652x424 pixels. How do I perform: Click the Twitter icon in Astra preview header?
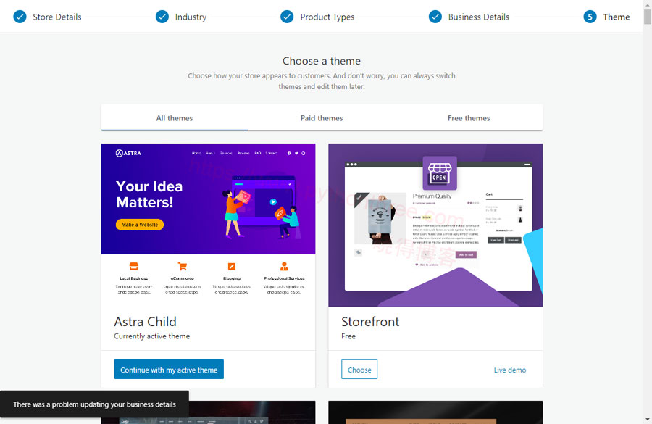pos(296,153)
